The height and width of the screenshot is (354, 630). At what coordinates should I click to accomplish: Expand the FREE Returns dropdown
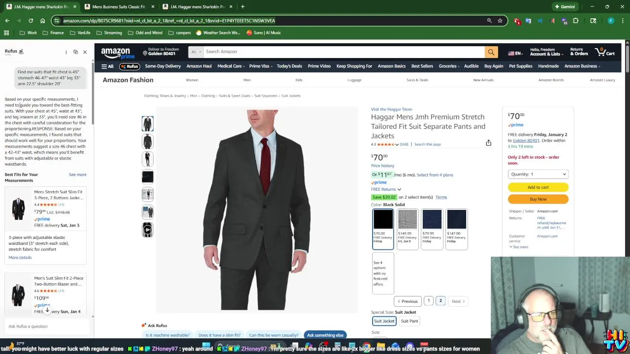[x=386, y=189]
